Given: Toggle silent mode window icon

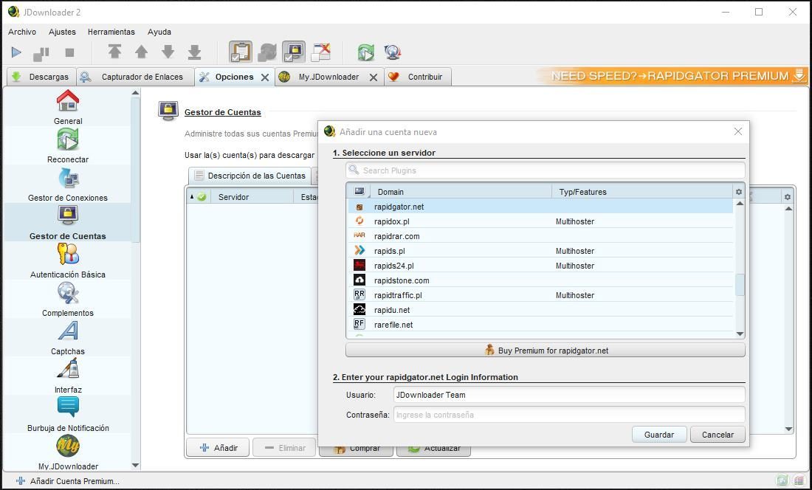Looking at the screenshot, I should [320, 52].
